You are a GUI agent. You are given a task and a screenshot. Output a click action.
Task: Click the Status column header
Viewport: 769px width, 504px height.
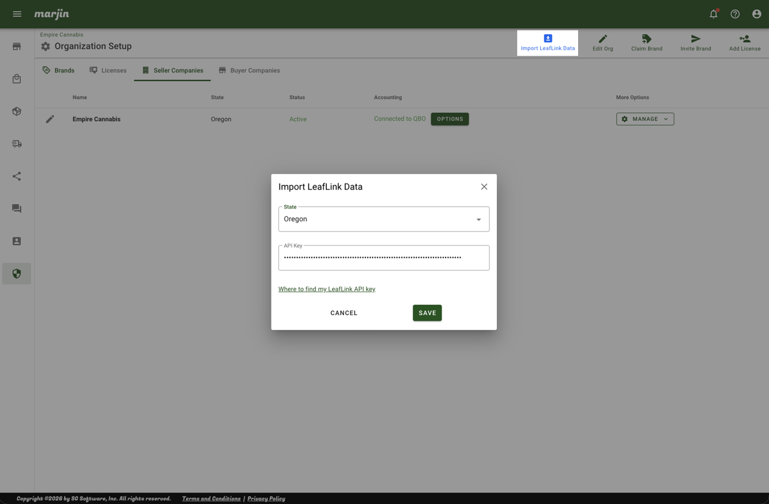pos(297,97)
